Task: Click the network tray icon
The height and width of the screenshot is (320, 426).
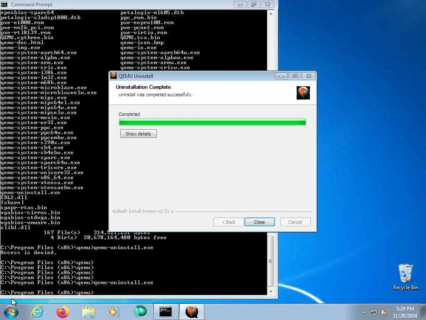Action: 374,312
